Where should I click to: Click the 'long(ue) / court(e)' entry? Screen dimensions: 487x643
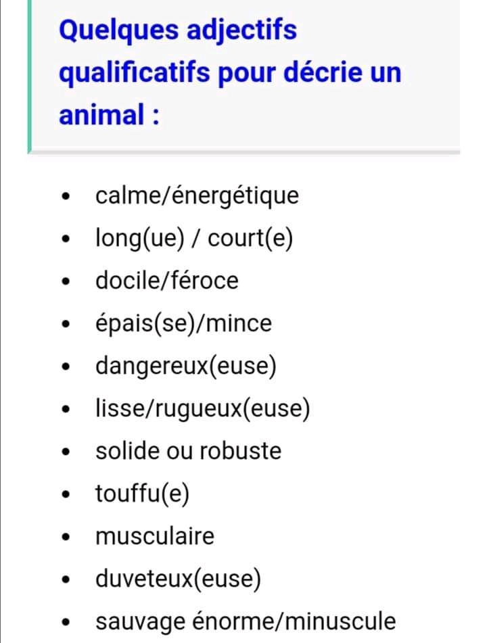[194, 239]
